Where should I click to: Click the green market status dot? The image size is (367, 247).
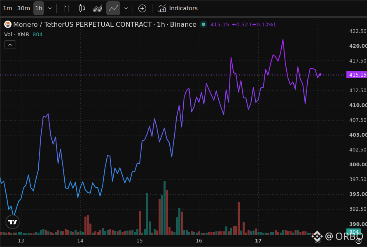203,24
